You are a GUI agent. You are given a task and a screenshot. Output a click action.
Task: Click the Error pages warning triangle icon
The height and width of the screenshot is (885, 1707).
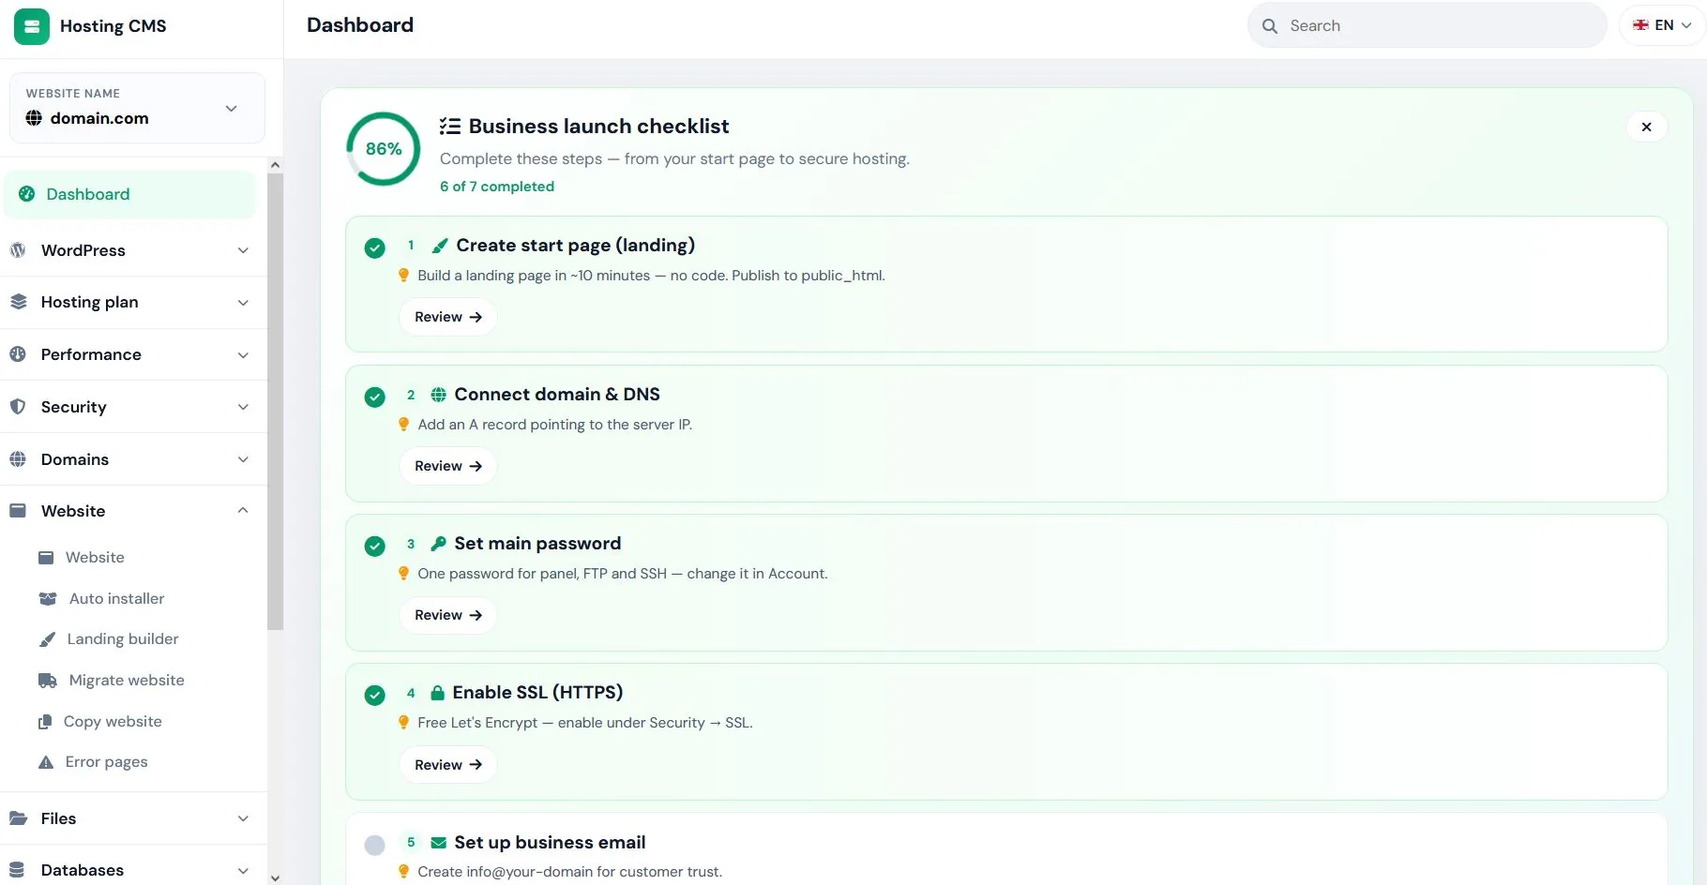coord(46,762)
